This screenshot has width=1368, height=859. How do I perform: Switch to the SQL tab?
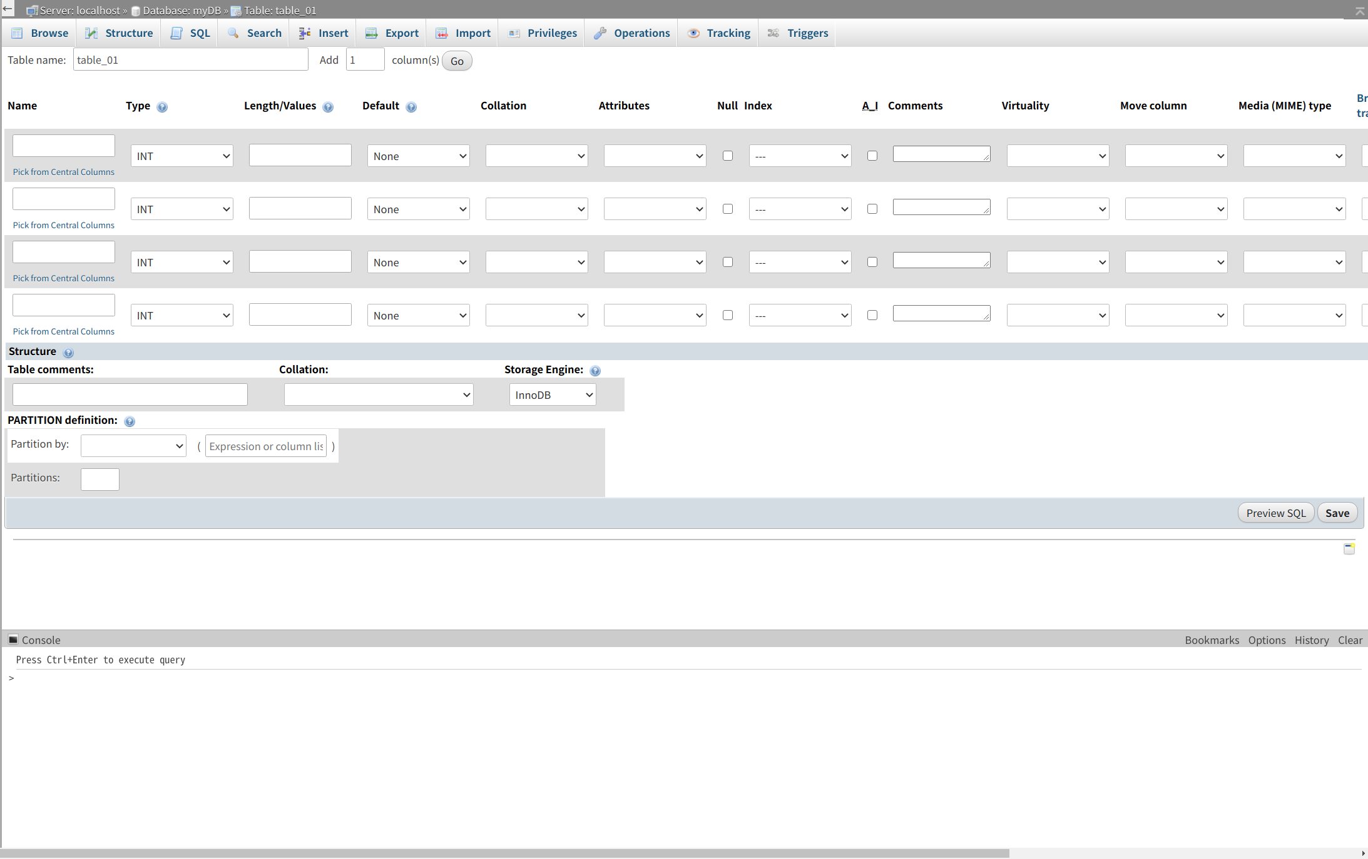tap(190, 33)
